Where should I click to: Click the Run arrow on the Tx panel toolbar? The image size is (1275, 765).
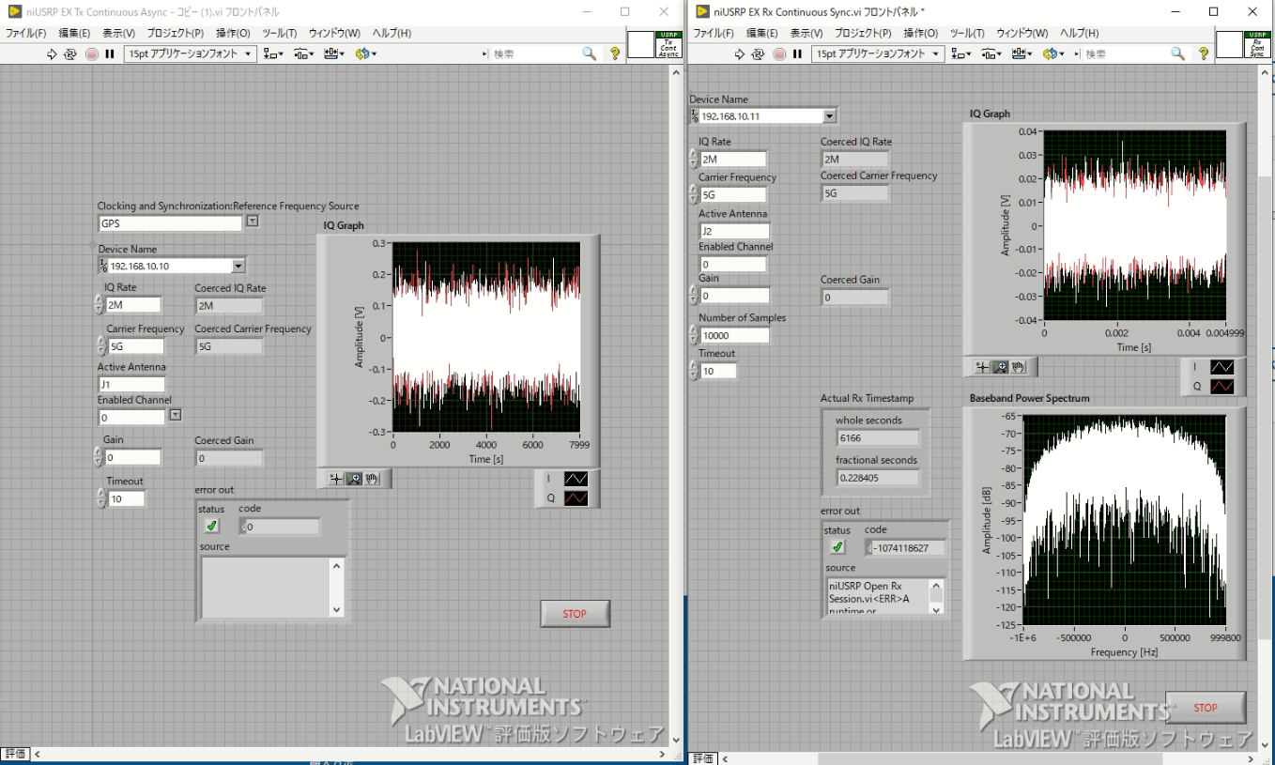50,54
